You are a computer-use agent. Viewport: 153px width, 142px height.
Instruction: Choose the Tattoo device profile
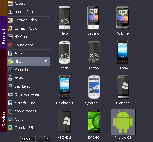94,53
